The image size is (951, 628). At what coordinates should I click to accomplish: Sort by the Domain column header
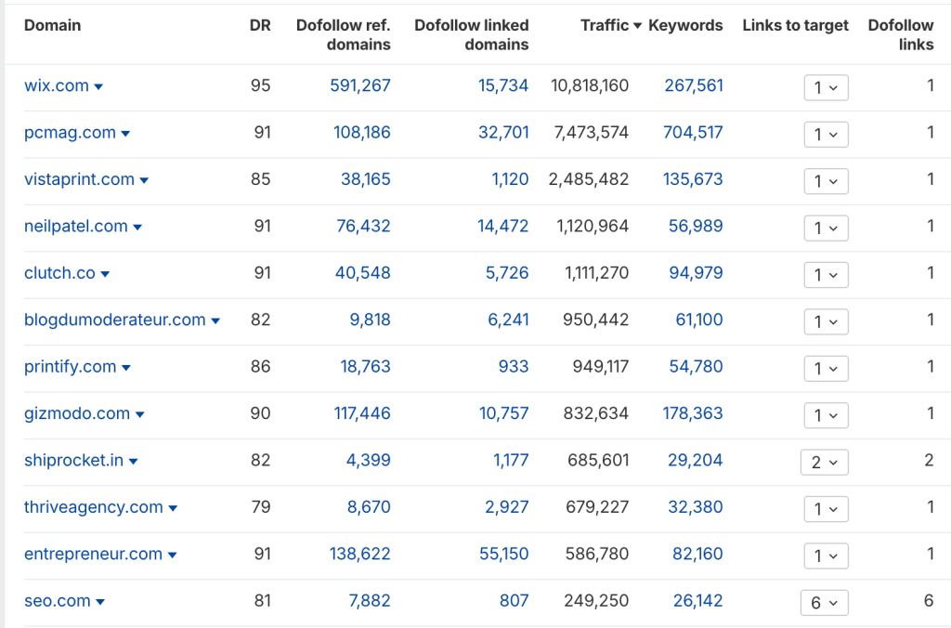pos(52,25)
